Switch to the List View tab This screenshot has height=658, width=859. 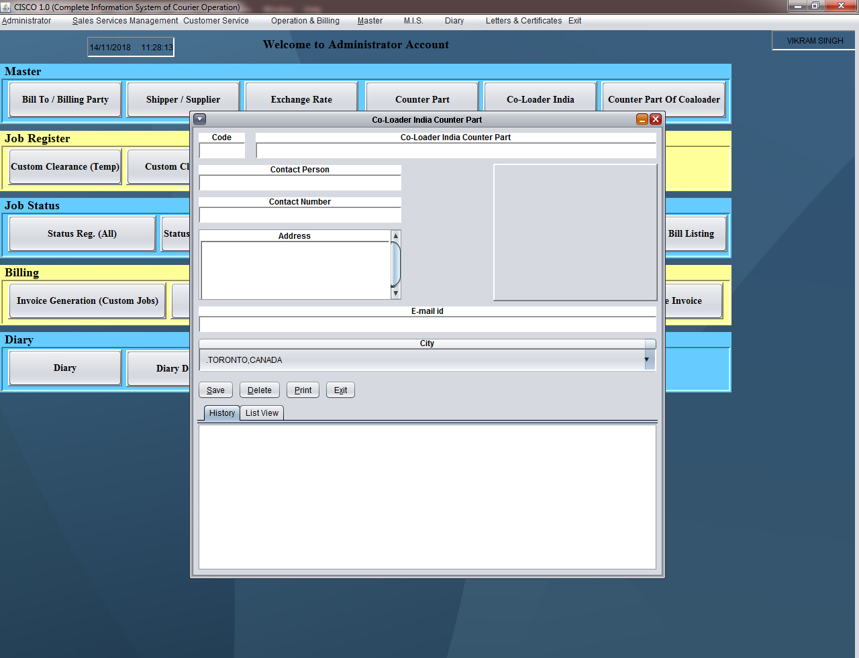(x=262, y=413)
